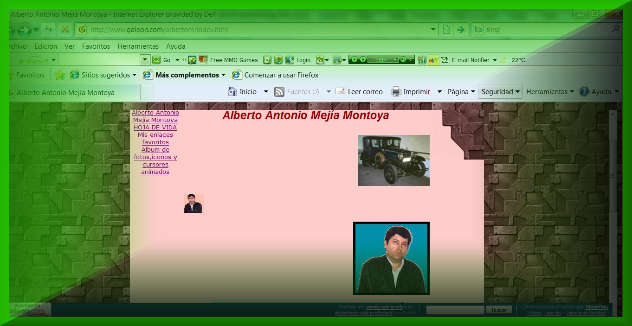Click the radio player volume icon
Viewport: 632px width, 326px height.
pyautogui.click(x=403, y=59)
